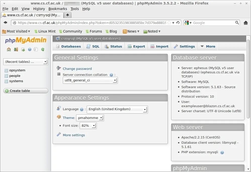Open the people table
The height and width of the screenshot is (172, 251).
[x=15, y=76]
